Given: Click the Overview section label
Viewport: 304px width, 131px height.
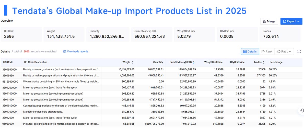Looking at the screenshot, I should (x=7, y=21).
